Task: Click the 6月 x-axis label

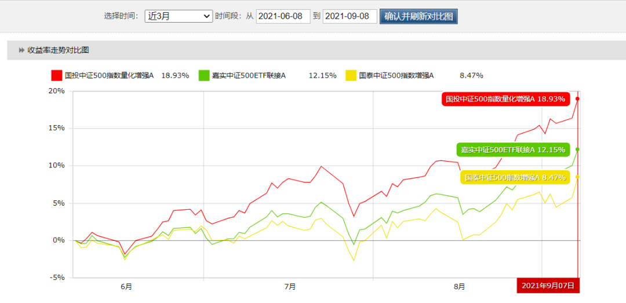Action: point(126,287)
